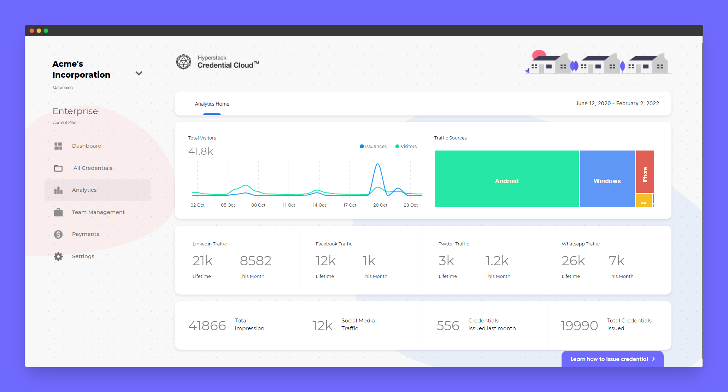Switch to the Analytics Home tab
The height and width of the screenshot is (392, 728).
[x=212, y=104]
